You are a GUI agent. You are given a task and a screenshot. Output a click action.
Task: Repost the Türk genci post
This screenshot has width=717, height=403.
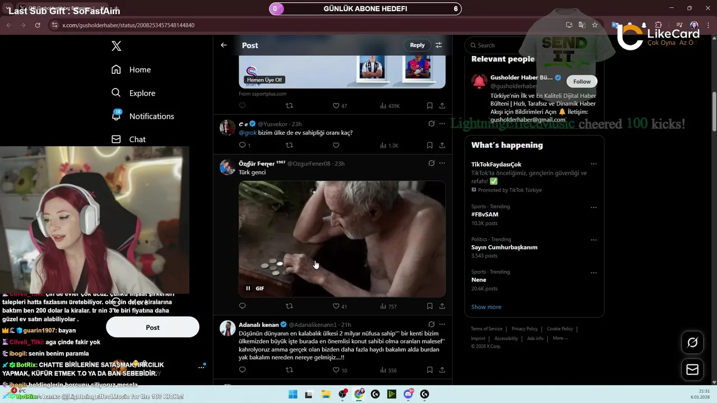(289, 306)
